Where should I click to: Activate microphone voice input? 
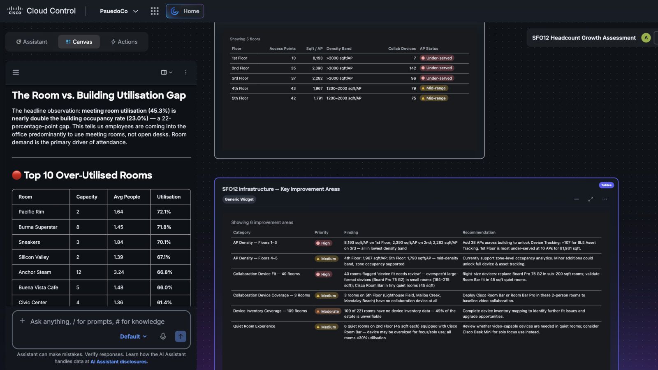163,336
